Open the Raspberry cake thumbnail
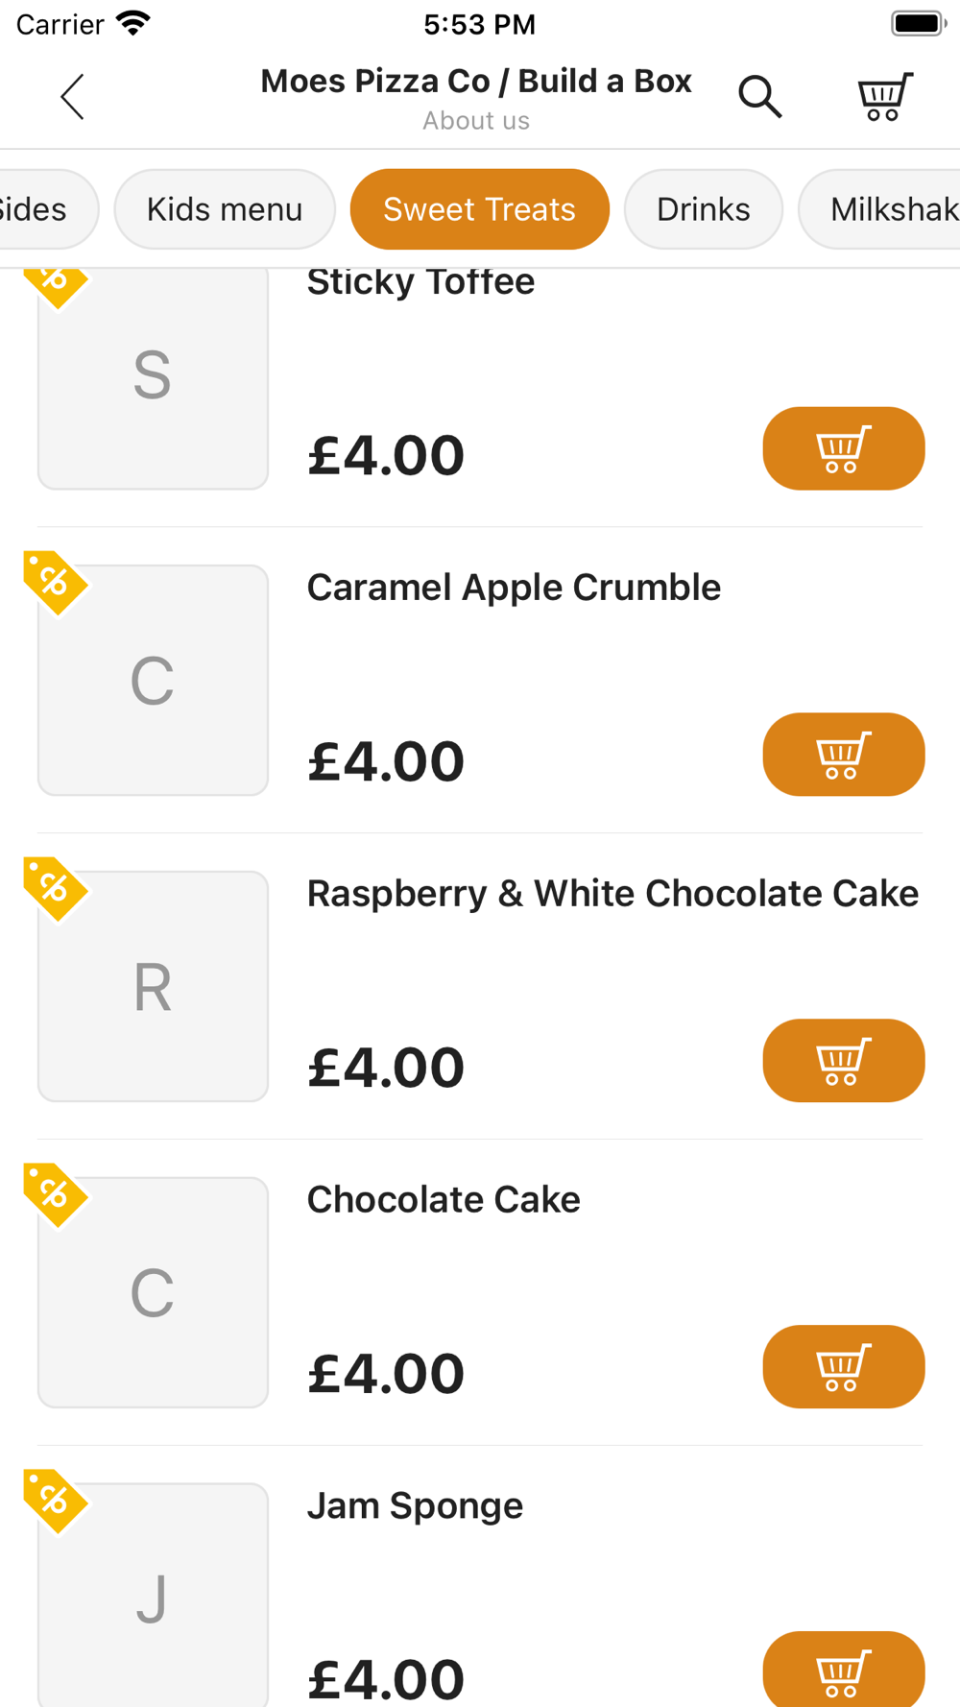Viewport: 960px width, 1707px height. click(153, 986)
